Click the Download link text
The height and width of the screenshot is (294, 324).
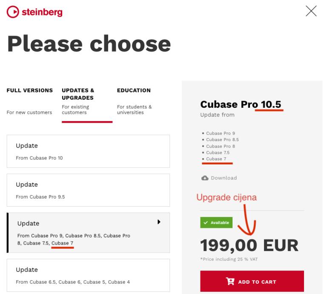[x=224, y=178]
